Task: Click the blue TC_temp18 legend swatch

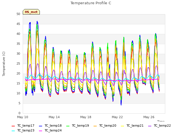Action: pos(40,126)
